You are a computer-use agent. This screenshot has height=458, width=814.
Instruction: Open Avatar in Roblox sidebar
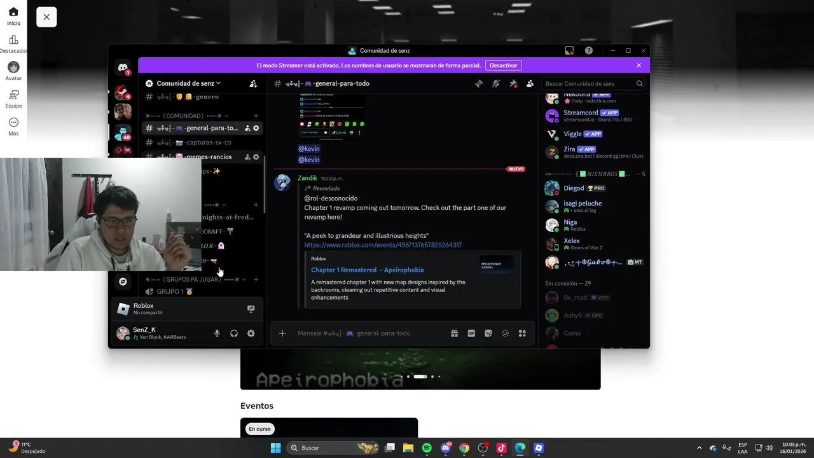coord(13,71)
